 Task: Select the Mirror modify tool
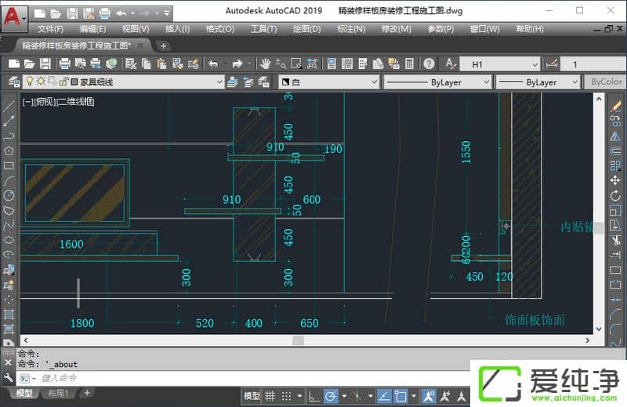point(615,136)
